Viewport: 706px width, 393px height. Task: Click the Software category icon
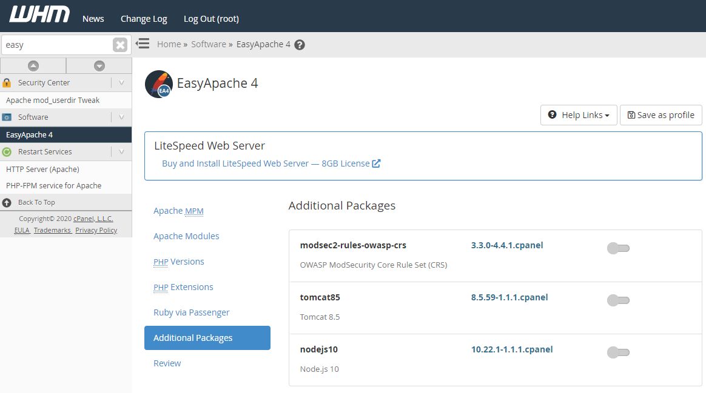click(x=7, y=117)
